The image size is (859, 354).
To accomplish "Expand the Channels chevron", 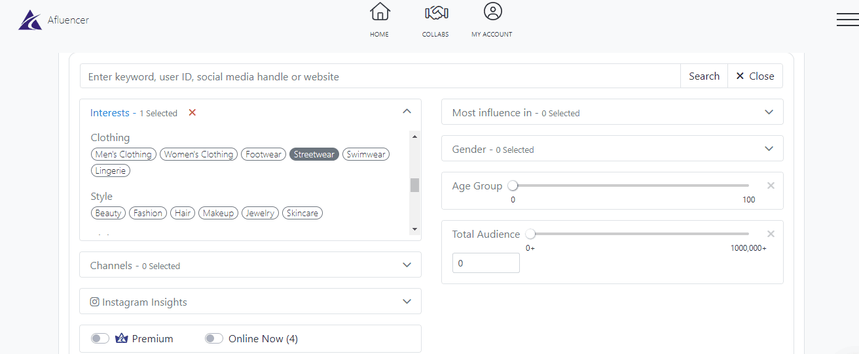I will click(407, 265).
